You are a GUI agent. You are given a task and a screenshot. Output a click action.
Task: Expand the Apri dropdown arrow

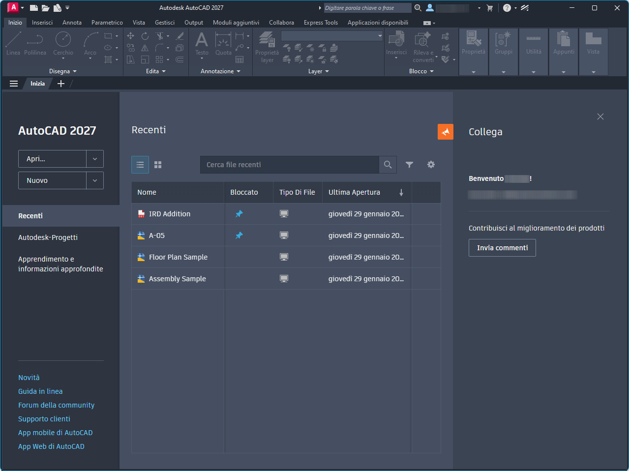pos(95,159)
